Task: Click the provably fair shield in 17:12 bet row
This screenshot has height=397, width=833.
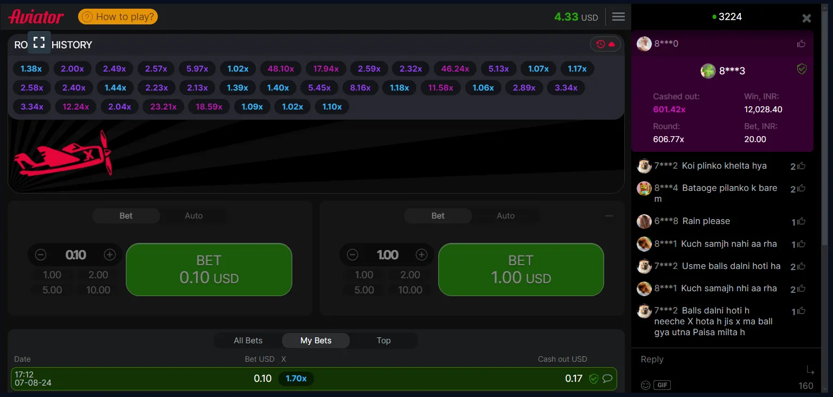Action: [x=594, y=379]
